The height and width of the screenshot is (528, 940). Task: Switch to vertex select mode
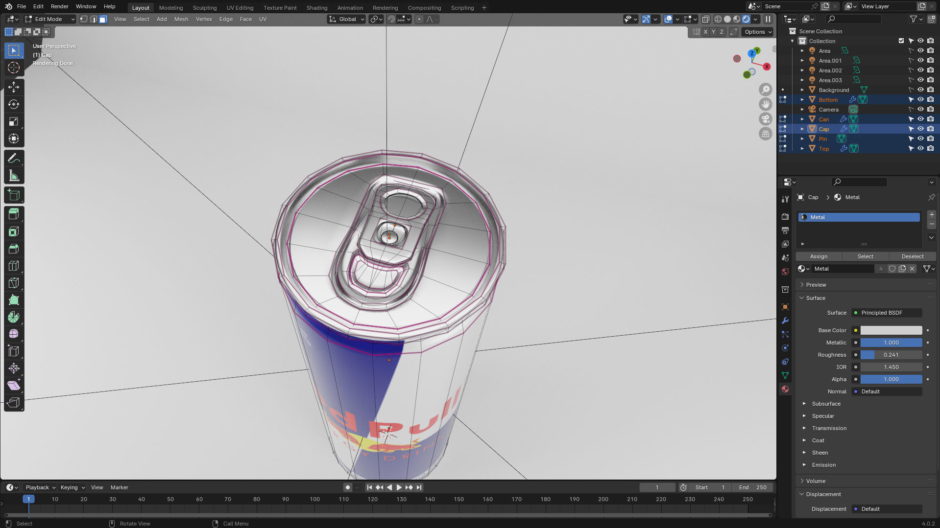[x=84, y=19]
